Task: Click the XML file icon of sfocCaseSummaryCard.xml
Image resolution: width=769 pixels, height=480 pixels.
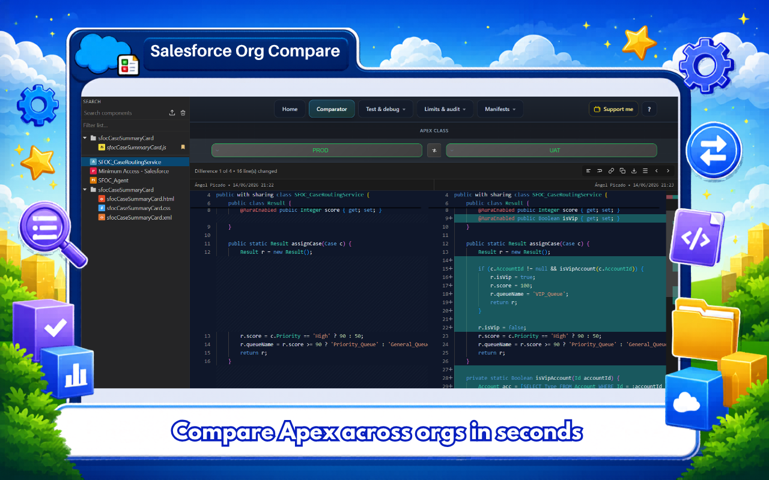Action: [102, 217]
